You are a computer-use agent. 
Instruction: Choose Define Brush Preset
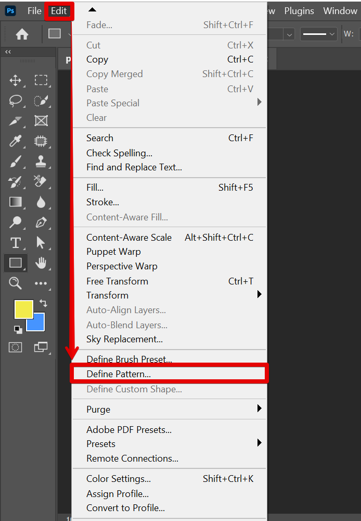[x=170, y=359]
